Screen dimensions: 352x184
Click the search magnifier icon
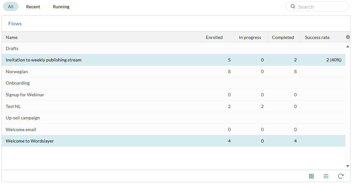tap(293, 6)
